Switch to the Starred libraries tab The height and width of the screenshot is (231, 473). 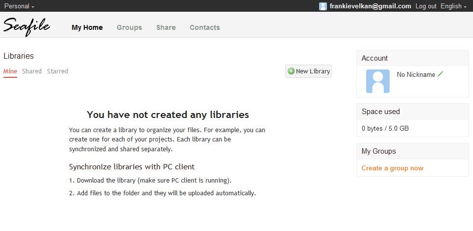[x=58, y=71]
